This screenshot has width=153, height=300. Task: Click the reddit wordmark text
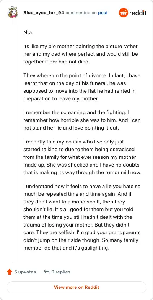(x=138, y=13)
